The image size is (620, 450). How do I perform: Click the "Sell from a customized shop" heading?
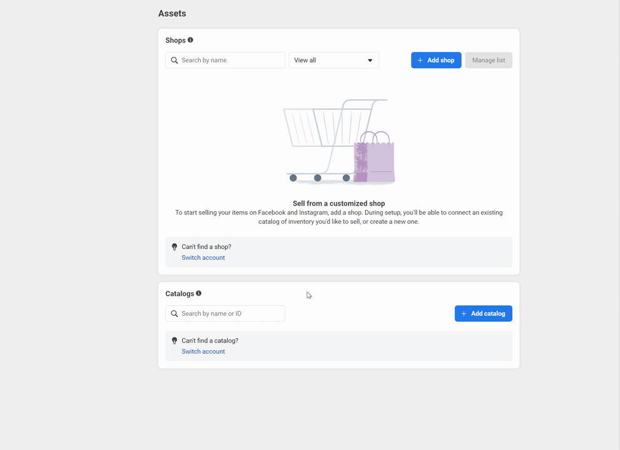[338, 204]
